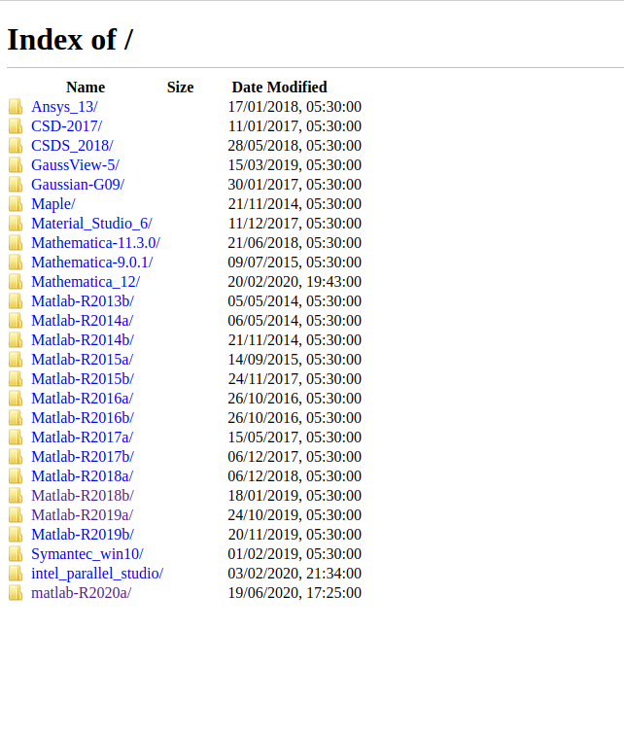Click folder icon next to matlab-R2020a/

pos(16,593)
